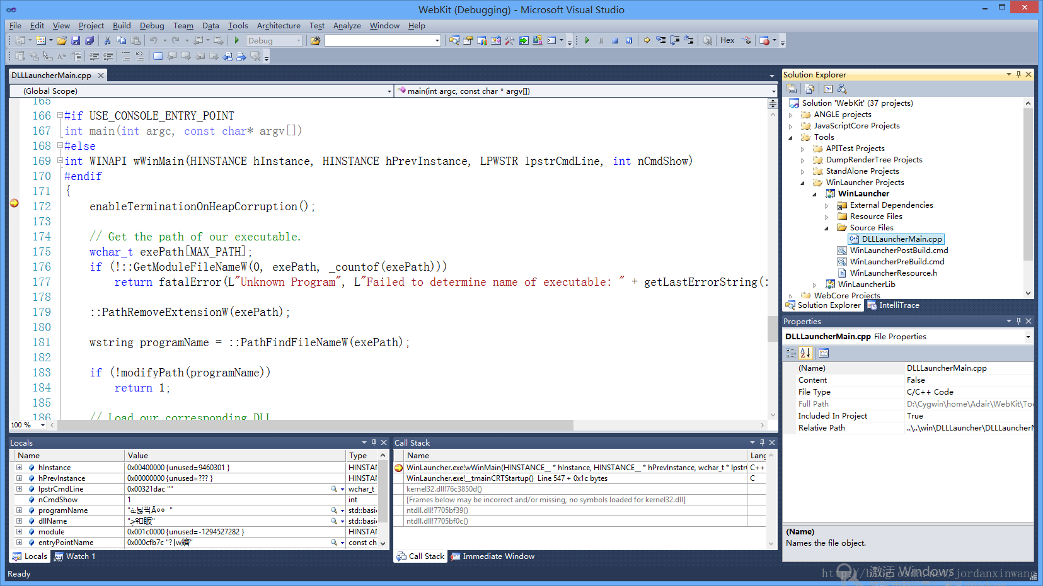The image size is (1043, 586).
Task: Open the Analyze menu
Action: [x=347, y=26]
